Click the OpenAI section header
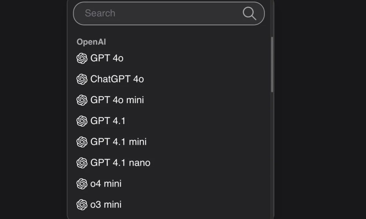 (x=91, y=42)
